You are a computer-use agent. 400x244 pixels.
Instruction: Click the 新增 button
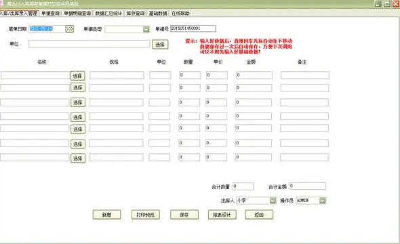pyautogui.click(x=106, y=215)
